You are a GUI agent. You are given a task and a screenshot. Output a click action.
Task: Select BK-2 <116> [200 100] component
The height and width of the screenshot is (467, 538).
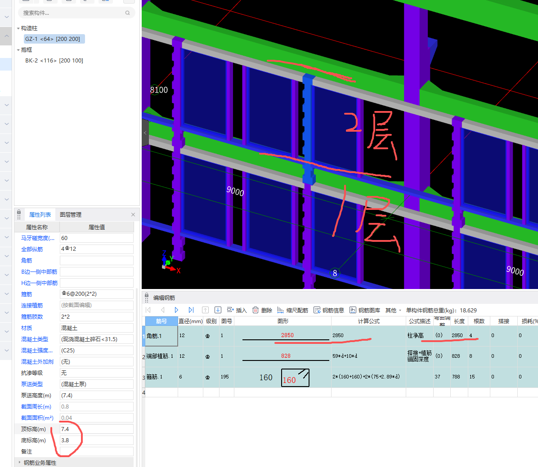54,61
